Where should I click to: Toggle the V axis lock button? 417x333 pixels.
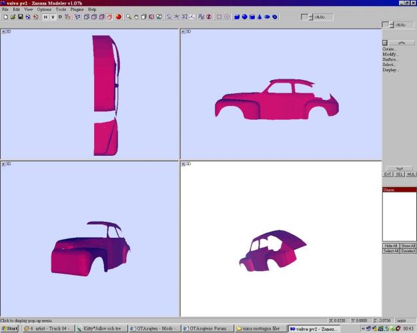tap(53, 17)
